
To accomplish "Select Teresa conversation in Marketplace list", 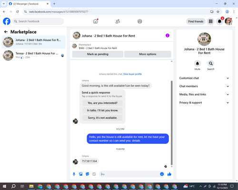I will click(33, 55).
